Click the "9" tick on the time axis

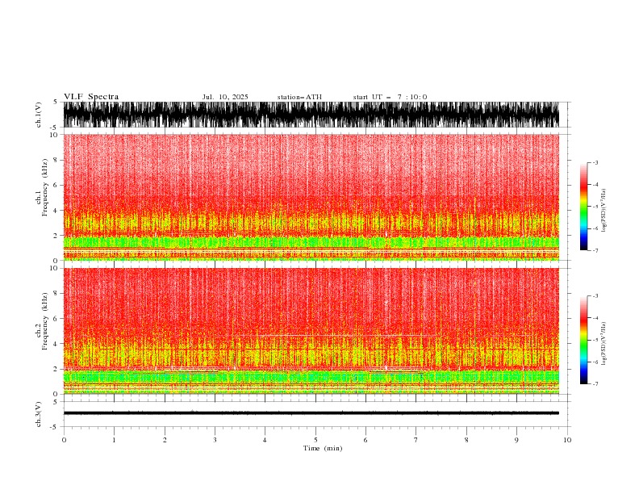pos(516,440)
